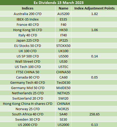117x127 pixels.
Task: Select the Hong Kong China H-shares CFD cell
Action: (x=28, y=104)
